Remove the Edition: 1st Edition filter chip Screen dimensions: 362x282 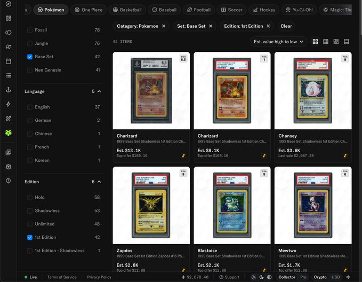(268, 26)
